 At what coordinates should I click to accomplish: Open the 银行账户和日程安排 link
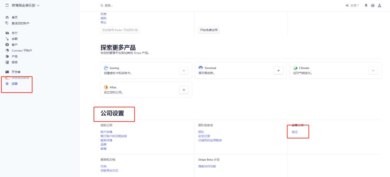[114, 136]
